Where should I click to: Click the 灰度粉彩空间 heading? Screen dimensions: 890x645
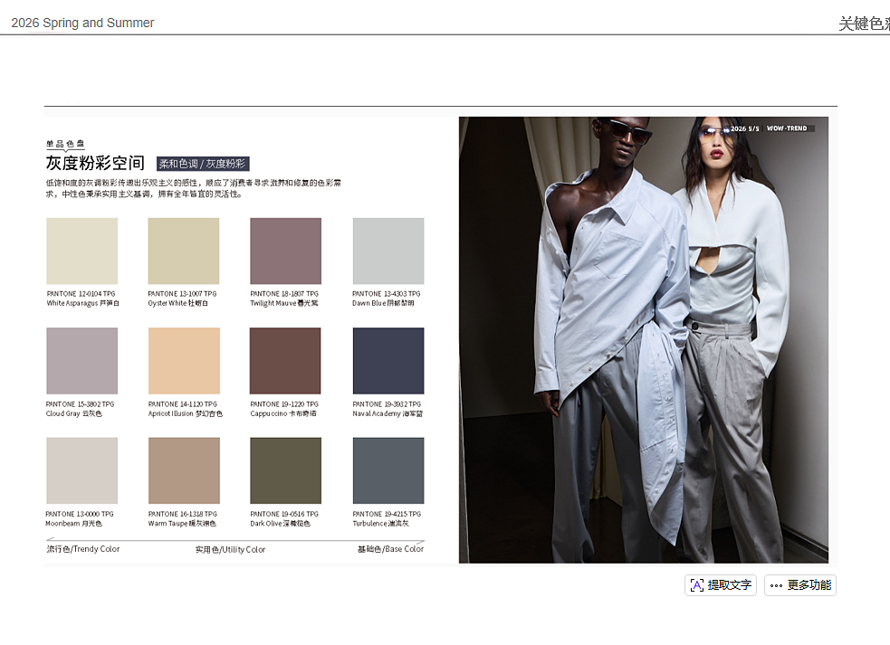click(95, 164)
